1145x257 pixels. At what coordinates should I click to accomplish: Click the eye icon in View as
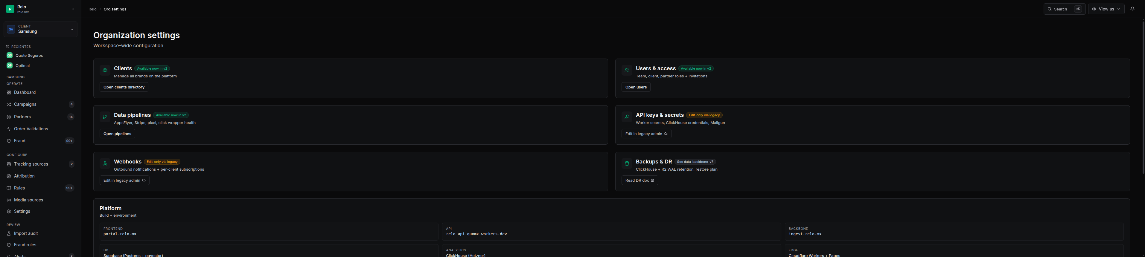1094,9
